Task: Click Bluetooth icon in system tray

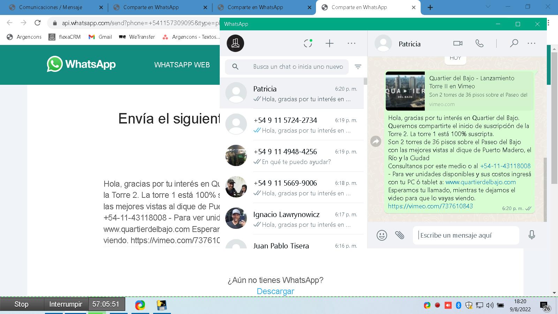Action: coord(459,305)
